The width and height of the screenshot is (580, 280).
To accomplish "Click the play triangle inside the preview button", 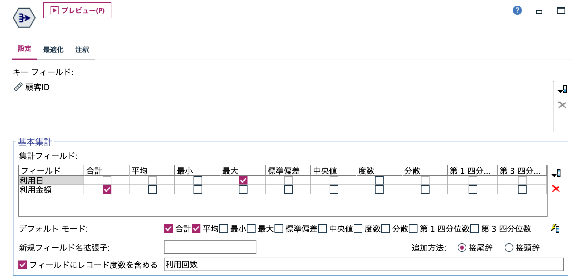I will pyautogui.click(x=54, y=11).
